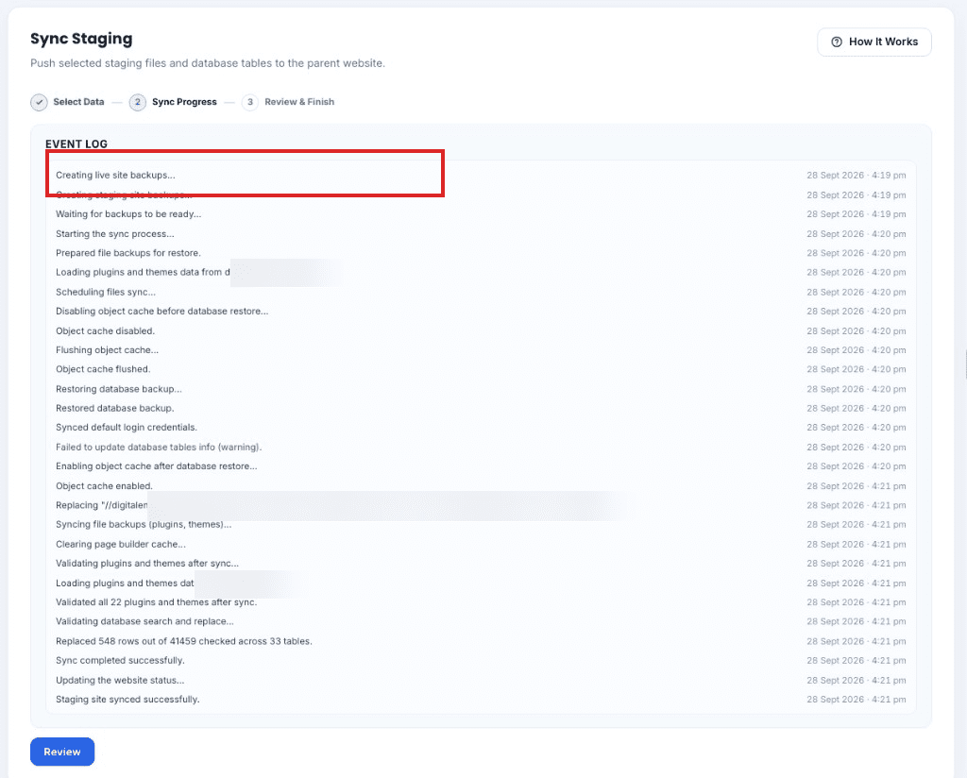Viewport: 967px width, 778px height.
Task: Click 'Prepared file backups for restore.' entry
Action: click(x=128, y=253)
